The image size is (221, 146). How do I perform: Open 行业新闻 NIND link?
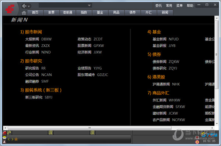coord(38,52)
